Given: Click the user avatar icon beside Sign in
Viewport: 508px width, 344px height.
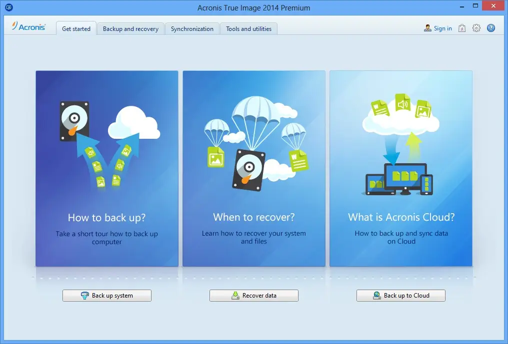Looking at the screenshot, I should coord(427,28).
